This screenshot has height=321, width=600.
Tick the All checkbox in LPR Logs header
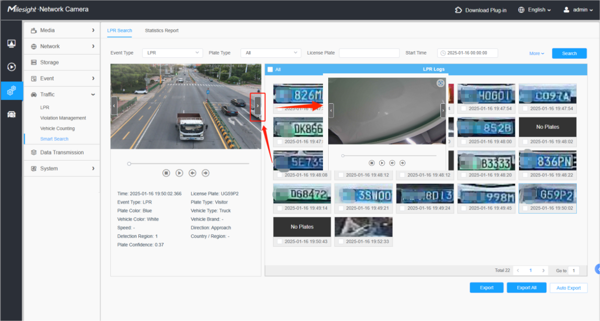[270, 69]
